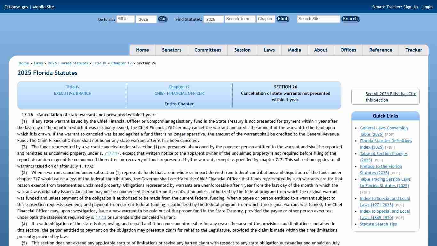View the Entire Chapter 17
The image size is (437, 246).
point(179,104)
